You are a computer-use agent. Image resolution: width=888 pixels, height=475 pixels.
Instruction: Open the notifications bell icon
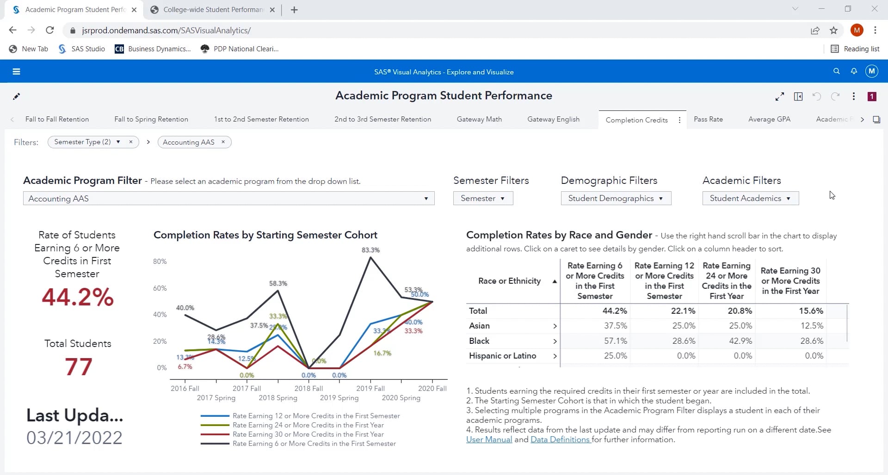[854, 71]
